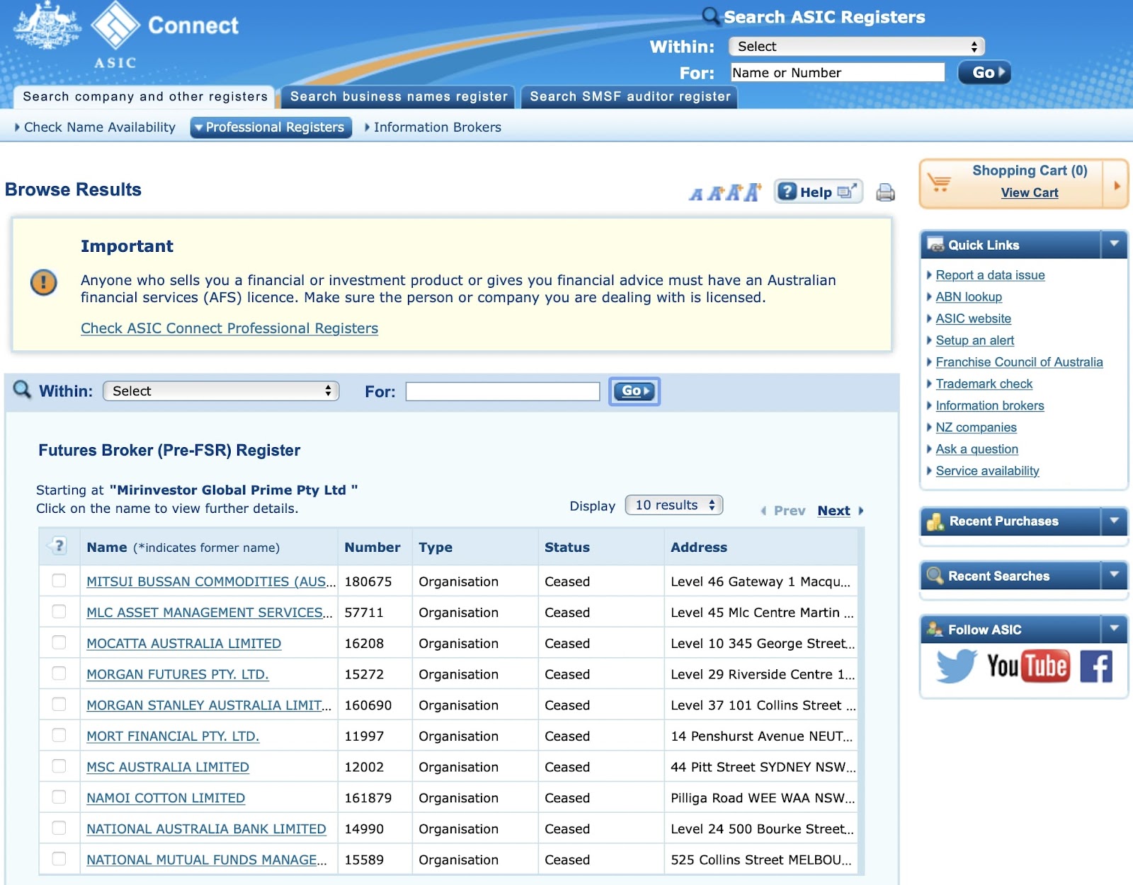Click the View Cart link

tap(1029, 192)
